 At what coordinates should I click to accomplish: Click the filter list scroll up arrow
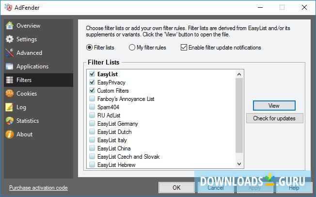239,74
